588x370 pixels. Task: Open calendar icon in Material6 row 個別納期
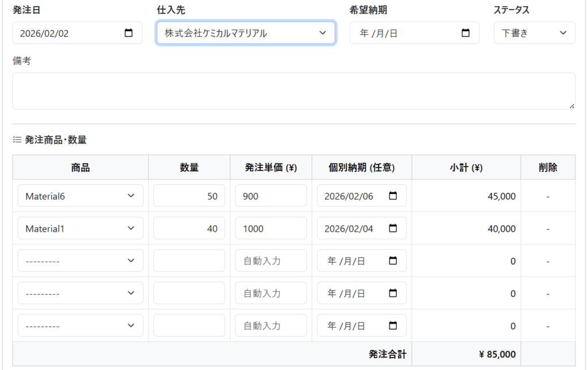[393, 196]
